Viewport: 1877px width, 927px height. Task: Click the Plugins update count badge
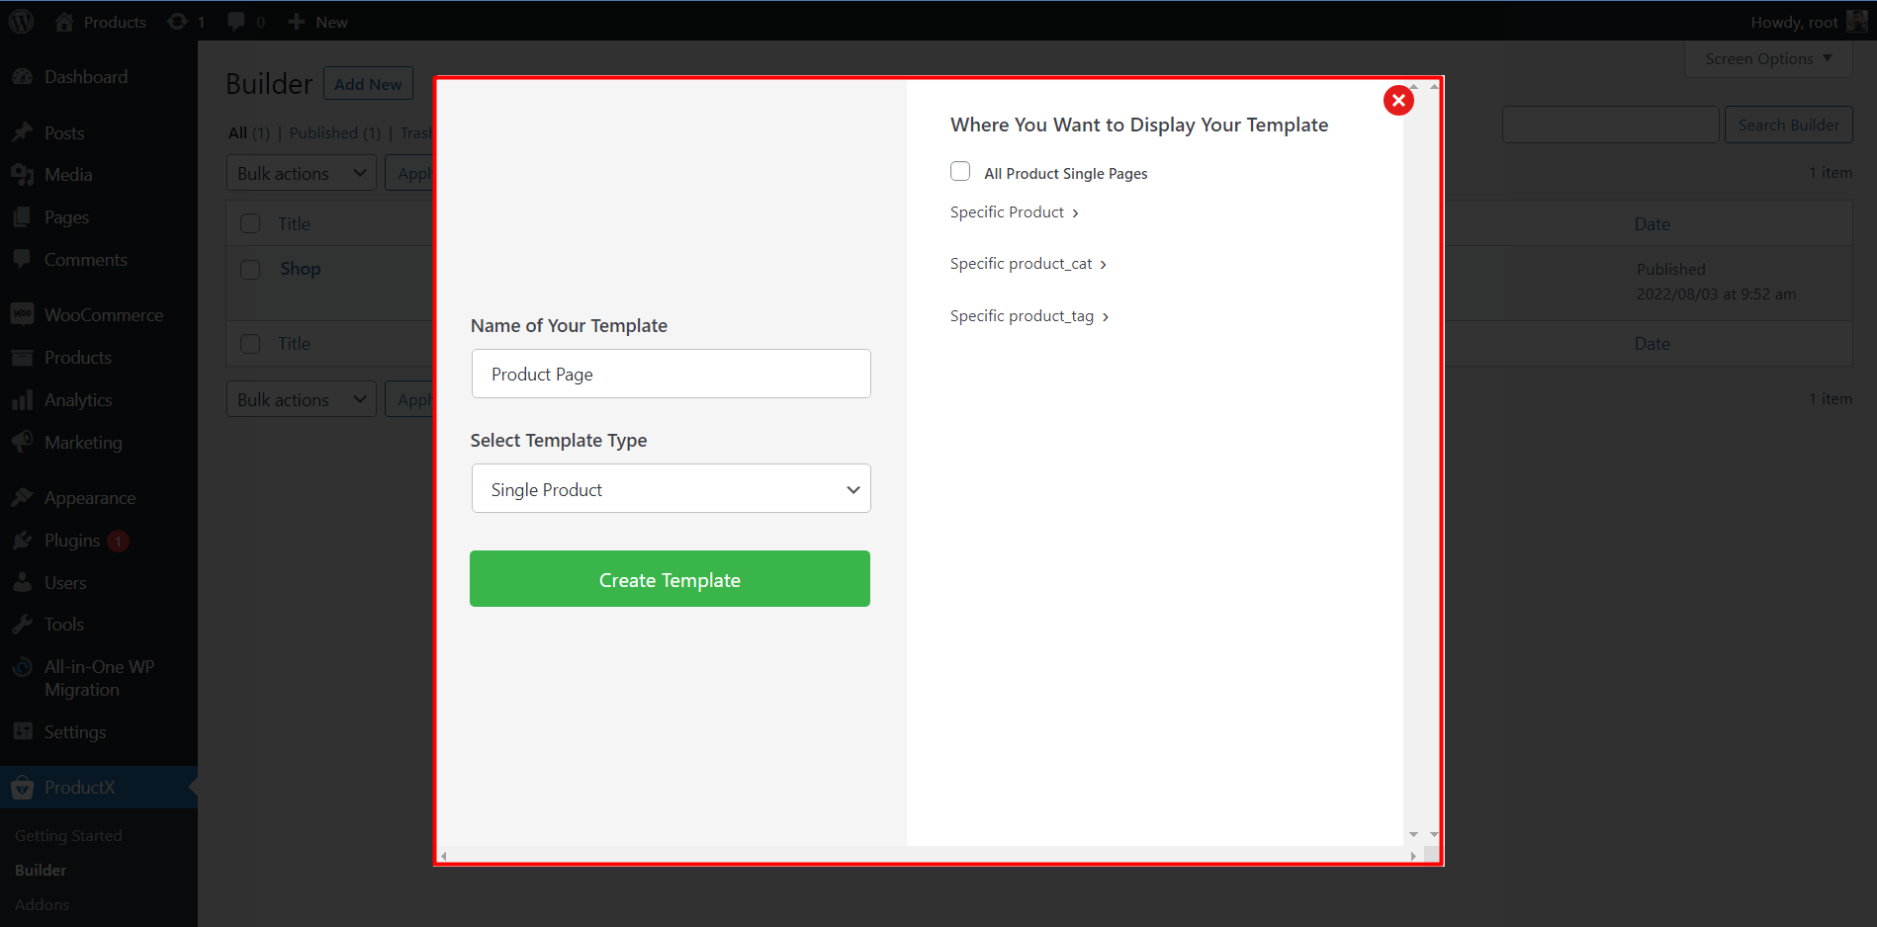[x=118, y=541]
